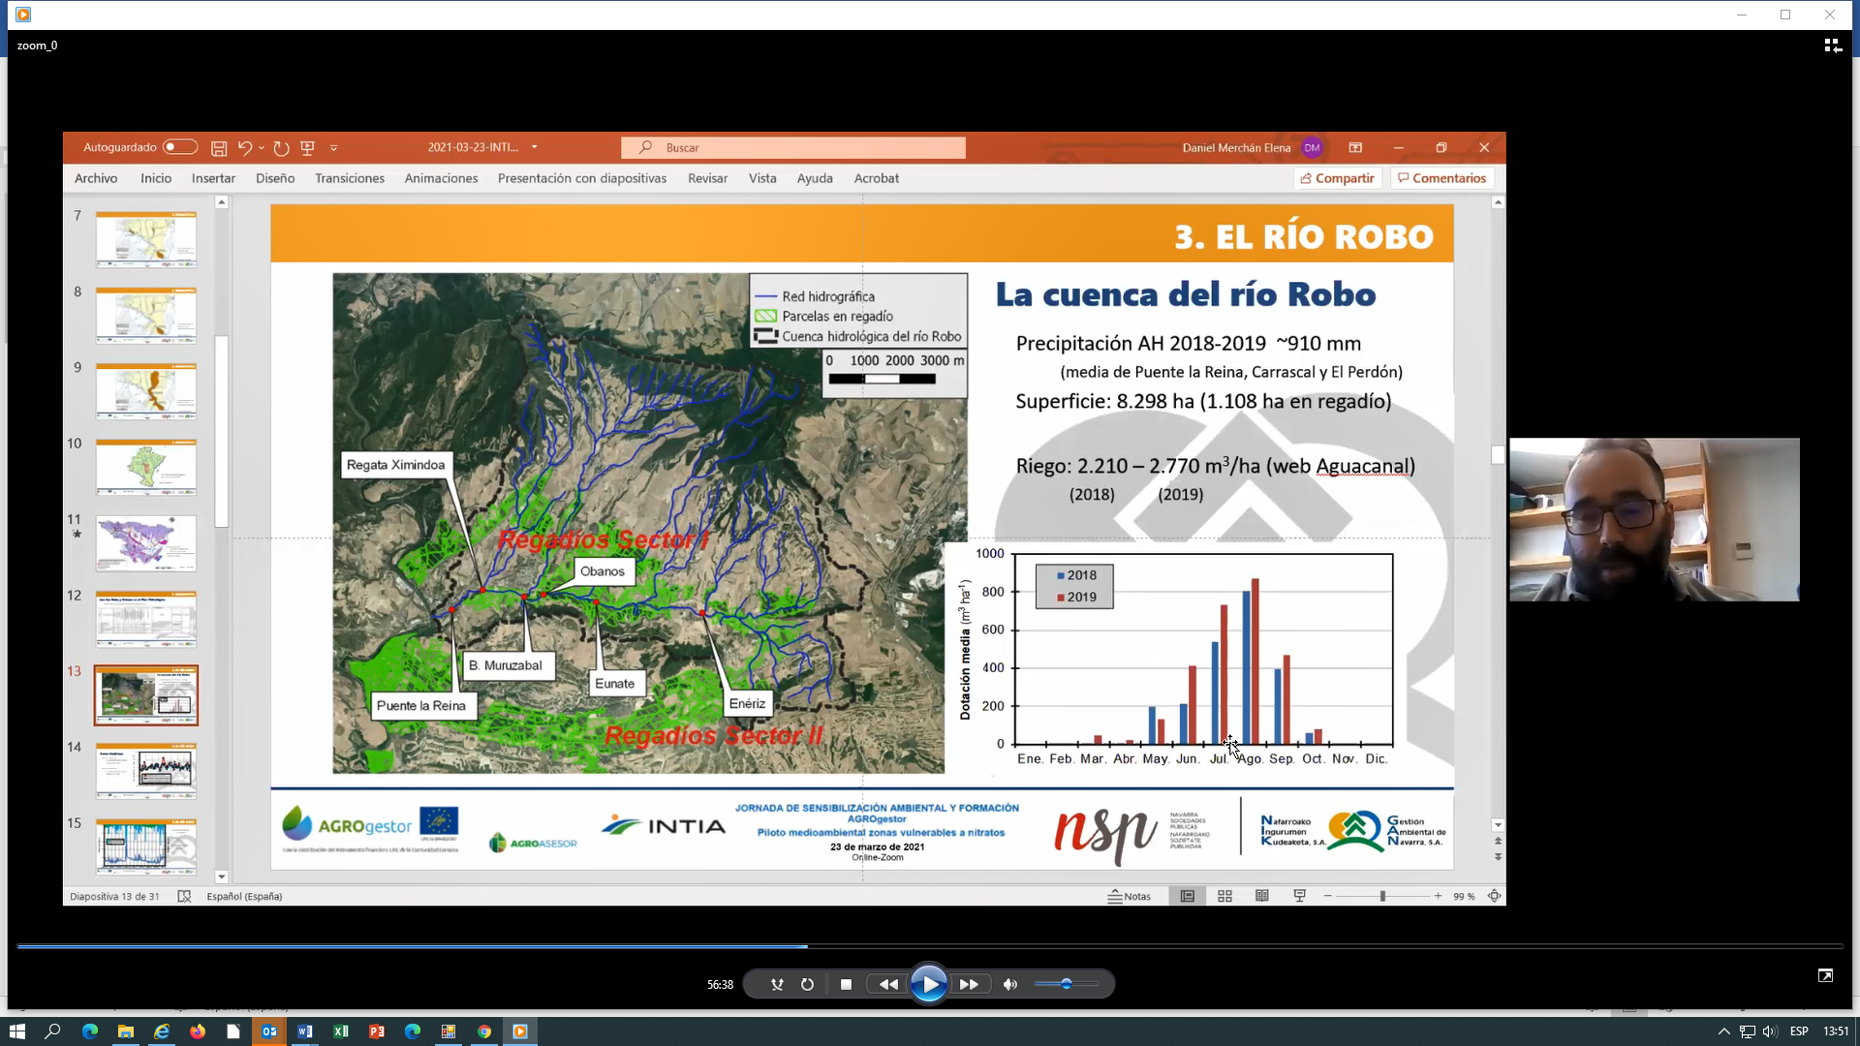Enter full screen with the bottom-right player icon

(x=1825, y=975)
